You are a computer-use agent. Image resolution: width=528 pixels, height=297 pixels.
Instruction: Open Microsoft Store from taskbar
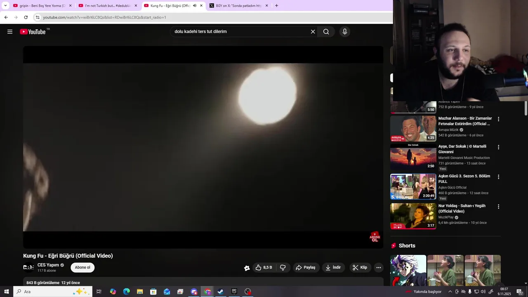coord(153,292)
